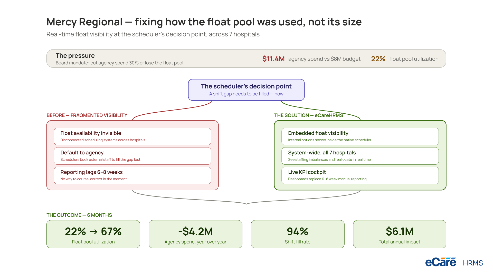Click 'See staffing imbalances and reallocate' text
The height and width of the screenshot is (277, 493).
(x=329, y=160)
